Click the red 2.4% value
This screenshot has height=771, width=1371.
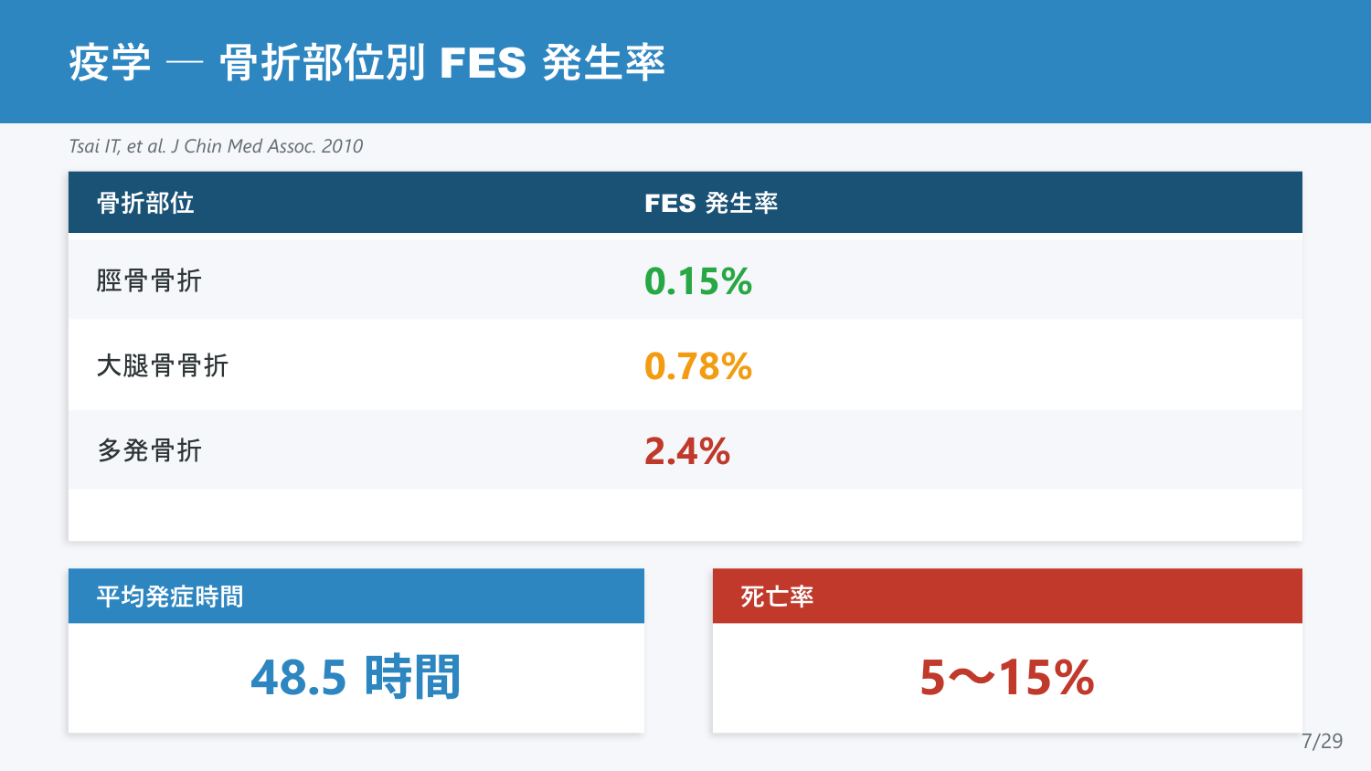(687, 451)
